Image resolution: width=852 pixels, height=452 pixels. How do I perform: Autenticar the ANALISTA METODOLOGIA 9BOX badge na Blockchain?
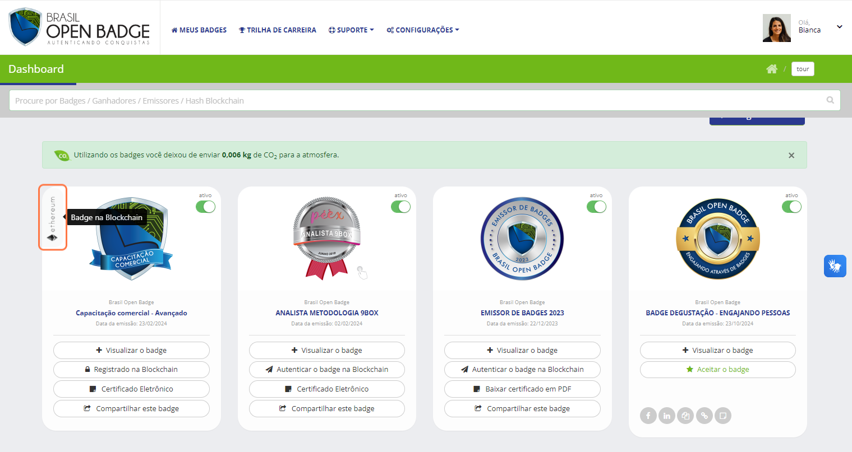coord(327,370)
